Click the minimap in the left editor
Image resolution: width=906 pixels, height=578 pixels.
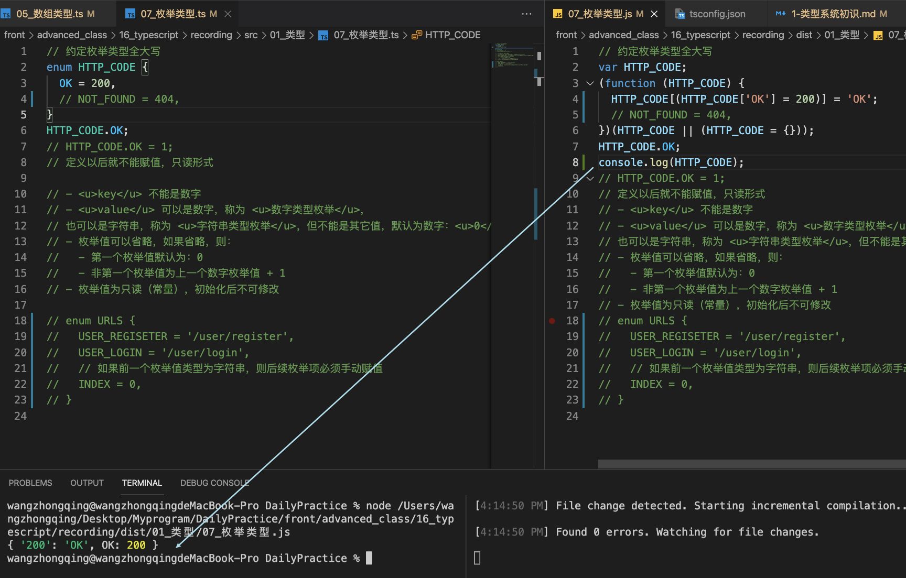512,55
